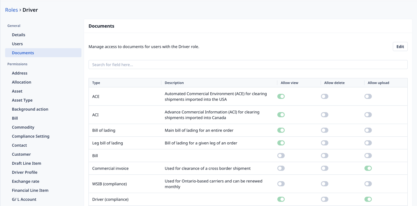Viewport: 417px width, 206px height.
Task: Open the Details section in sidebar
Action: click(x=43, y=35)
